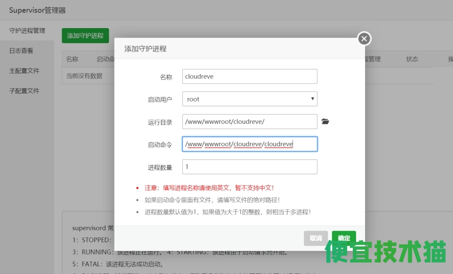Focus the 名称 input containing cloudreve
This screenshot has width=453, height=274.
(249, 76)
